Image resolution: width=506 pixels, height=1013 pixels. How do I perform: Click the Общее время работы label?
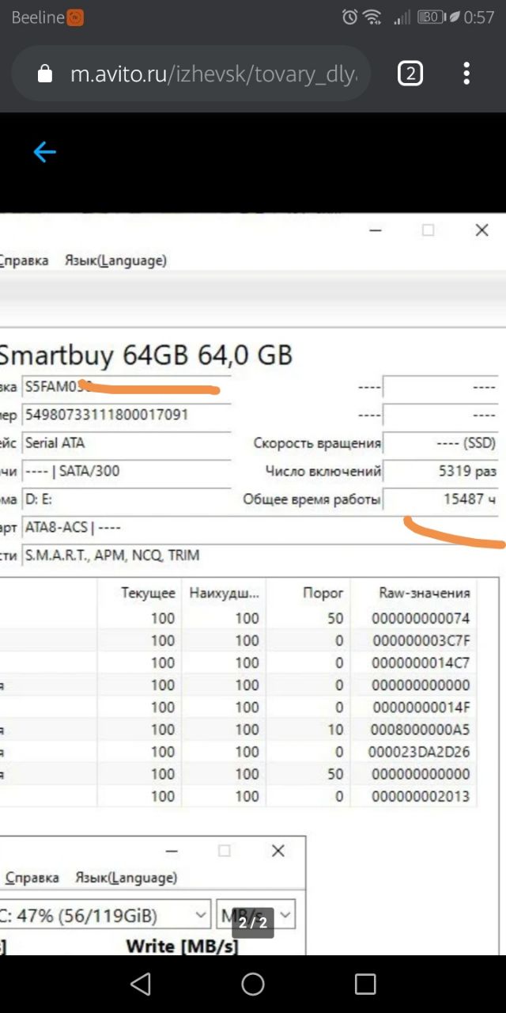(312, 499)
